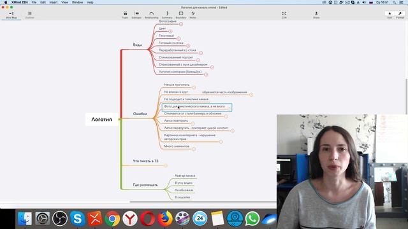Switch to Outliner view tab
408x229 pixels.
tap(30, 15)
